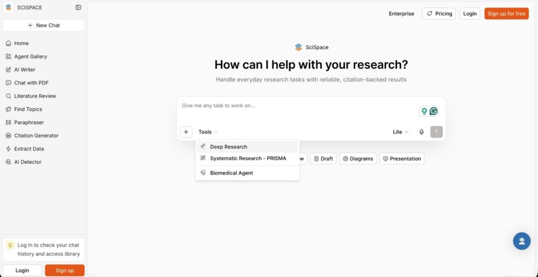Click the Biomedical Agent icon
Screen dimensions: 538x277
(x=203, y=173)
